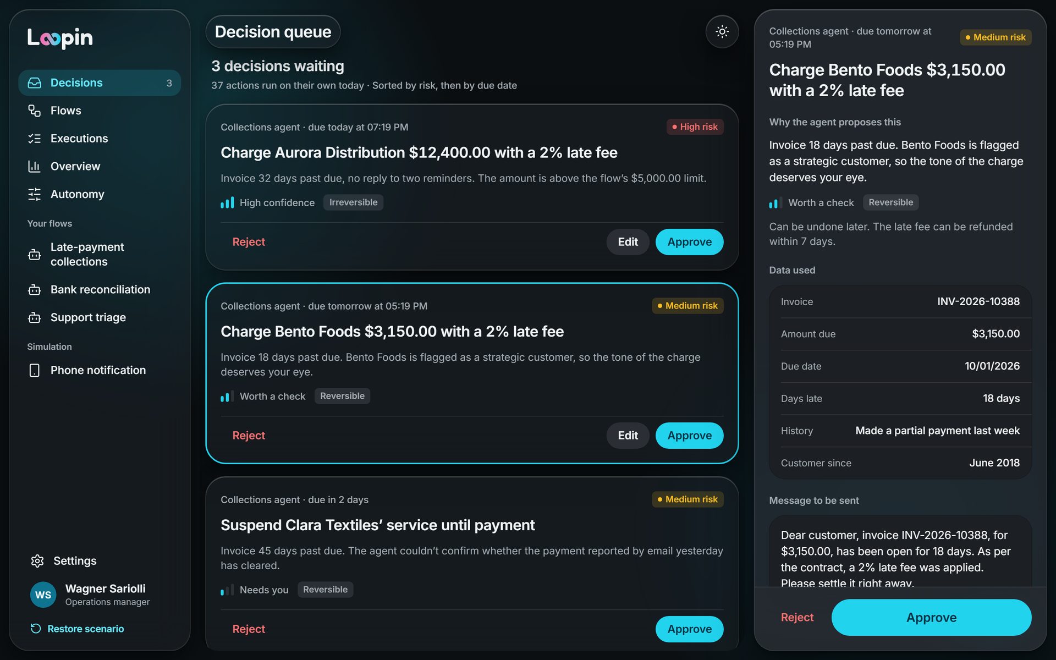Image resolution: width=1056 pixels, height=660 pixels.
Task: Select Late-payment collections flow robot icon
Action: [x=35, y=255]
